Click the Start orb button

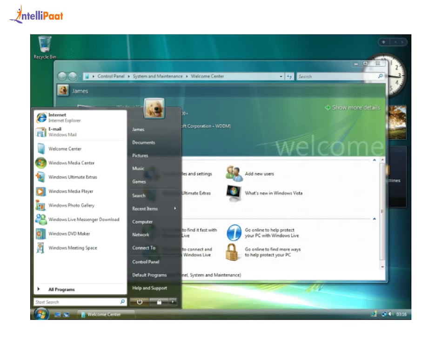click(x=41, y=314)
